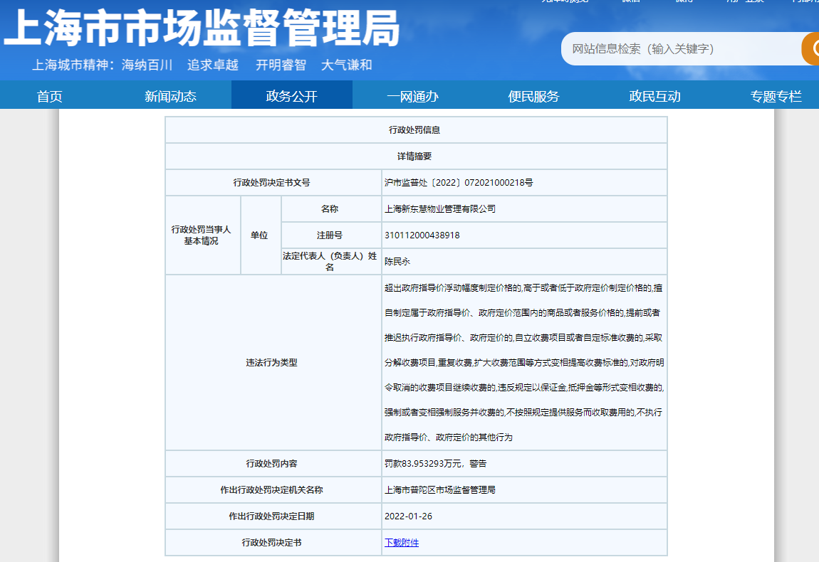
Task: Click the 名称 label cell
Action: click(331, 208)
